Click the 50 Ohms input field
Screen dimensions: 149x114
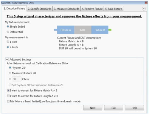(16, 79)
